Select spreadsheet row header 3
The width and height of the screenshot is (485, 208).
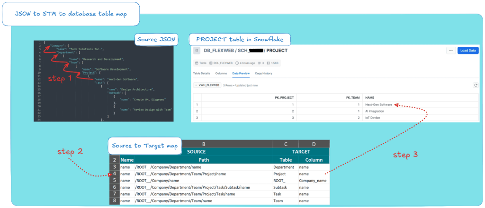115,167
